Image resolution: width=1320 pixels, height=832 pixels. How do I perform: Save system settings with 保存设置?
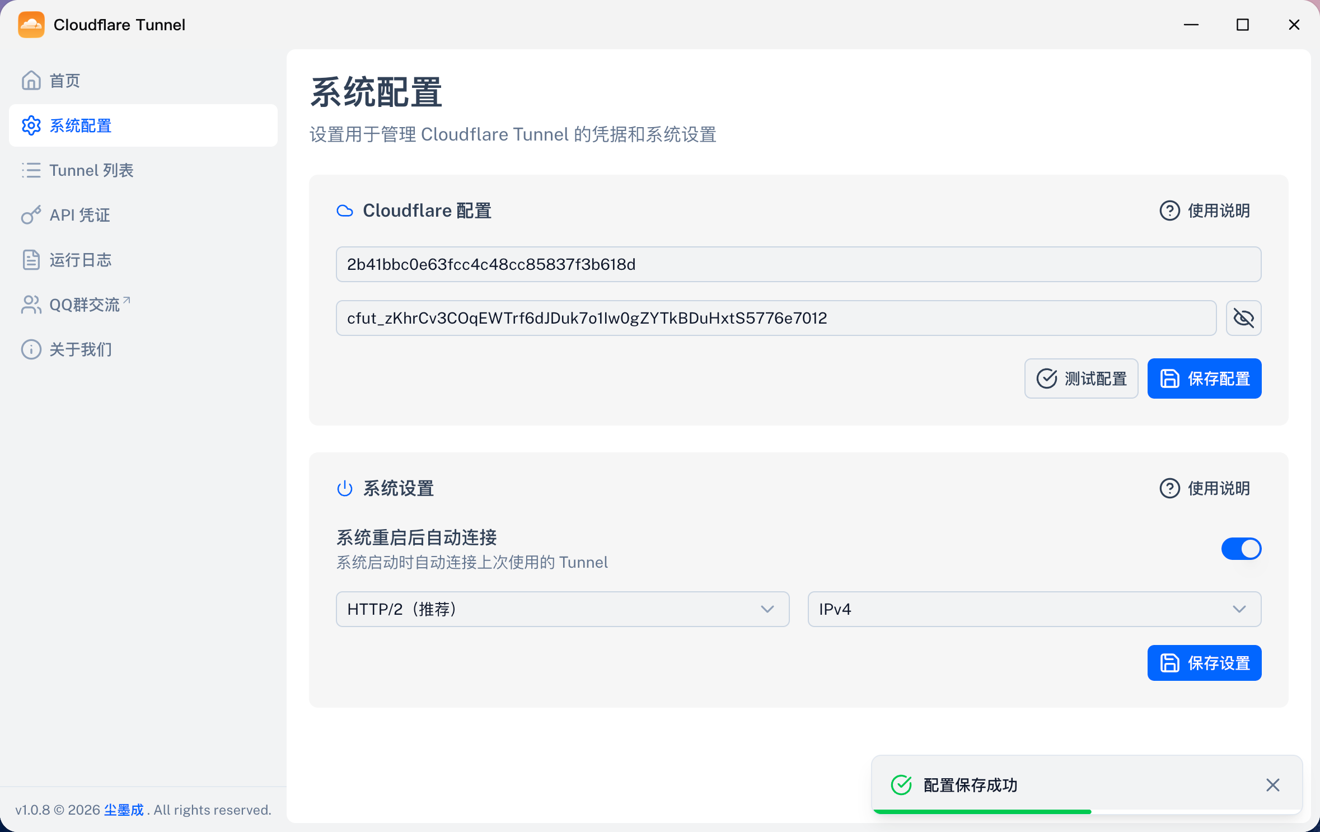[x=1204, y=663]
